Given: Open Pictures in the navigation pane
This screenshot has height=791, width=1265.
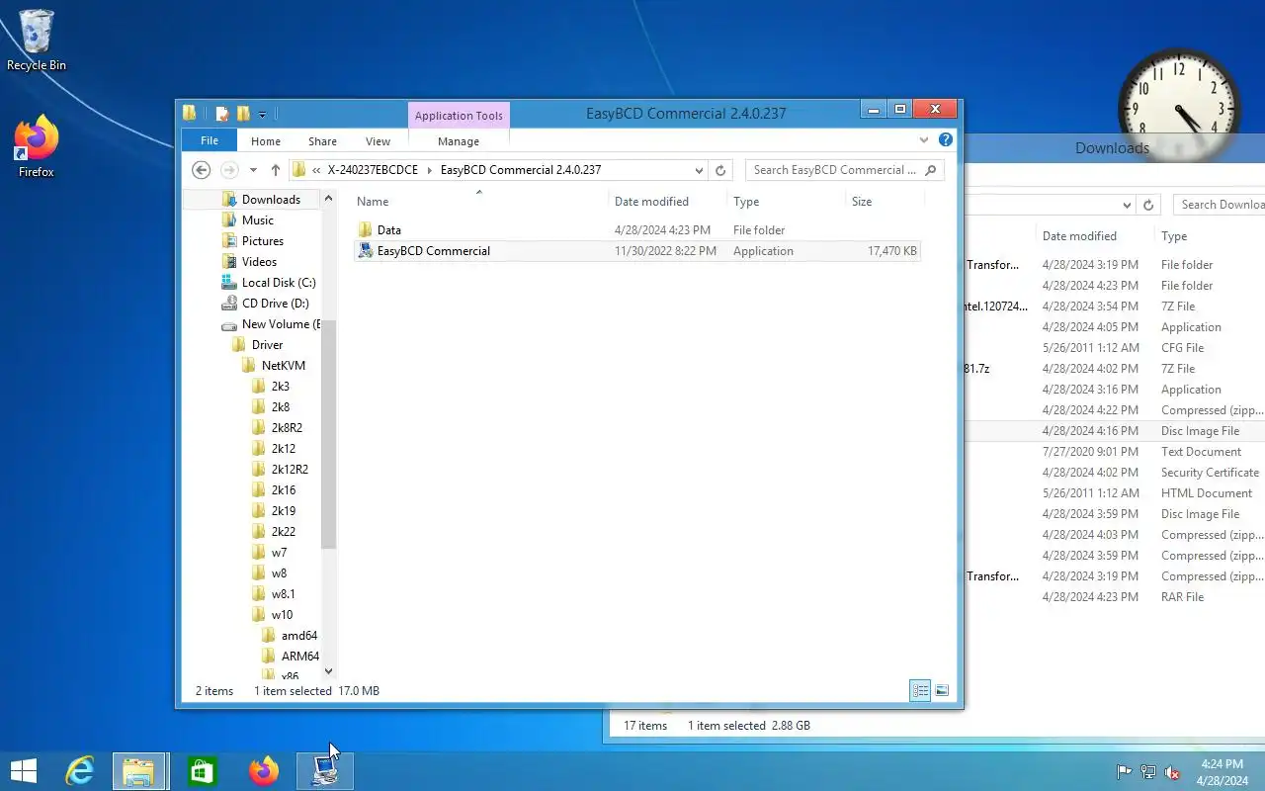Looking at the screenshot, I should coord(262,241).
